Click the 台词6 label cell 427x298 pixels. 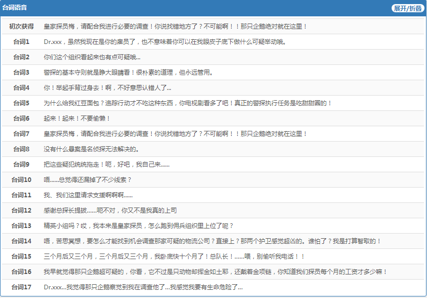pyautogui.click(x=22, y=119)
